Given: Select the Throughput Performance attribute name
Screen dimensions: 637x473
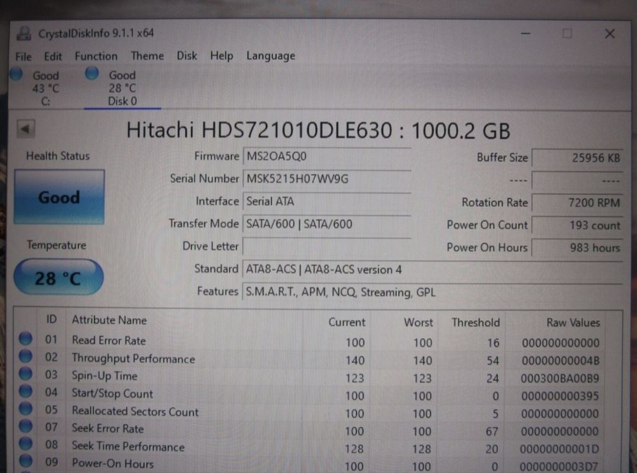Looking at the screenshot, I should point(133,358).
